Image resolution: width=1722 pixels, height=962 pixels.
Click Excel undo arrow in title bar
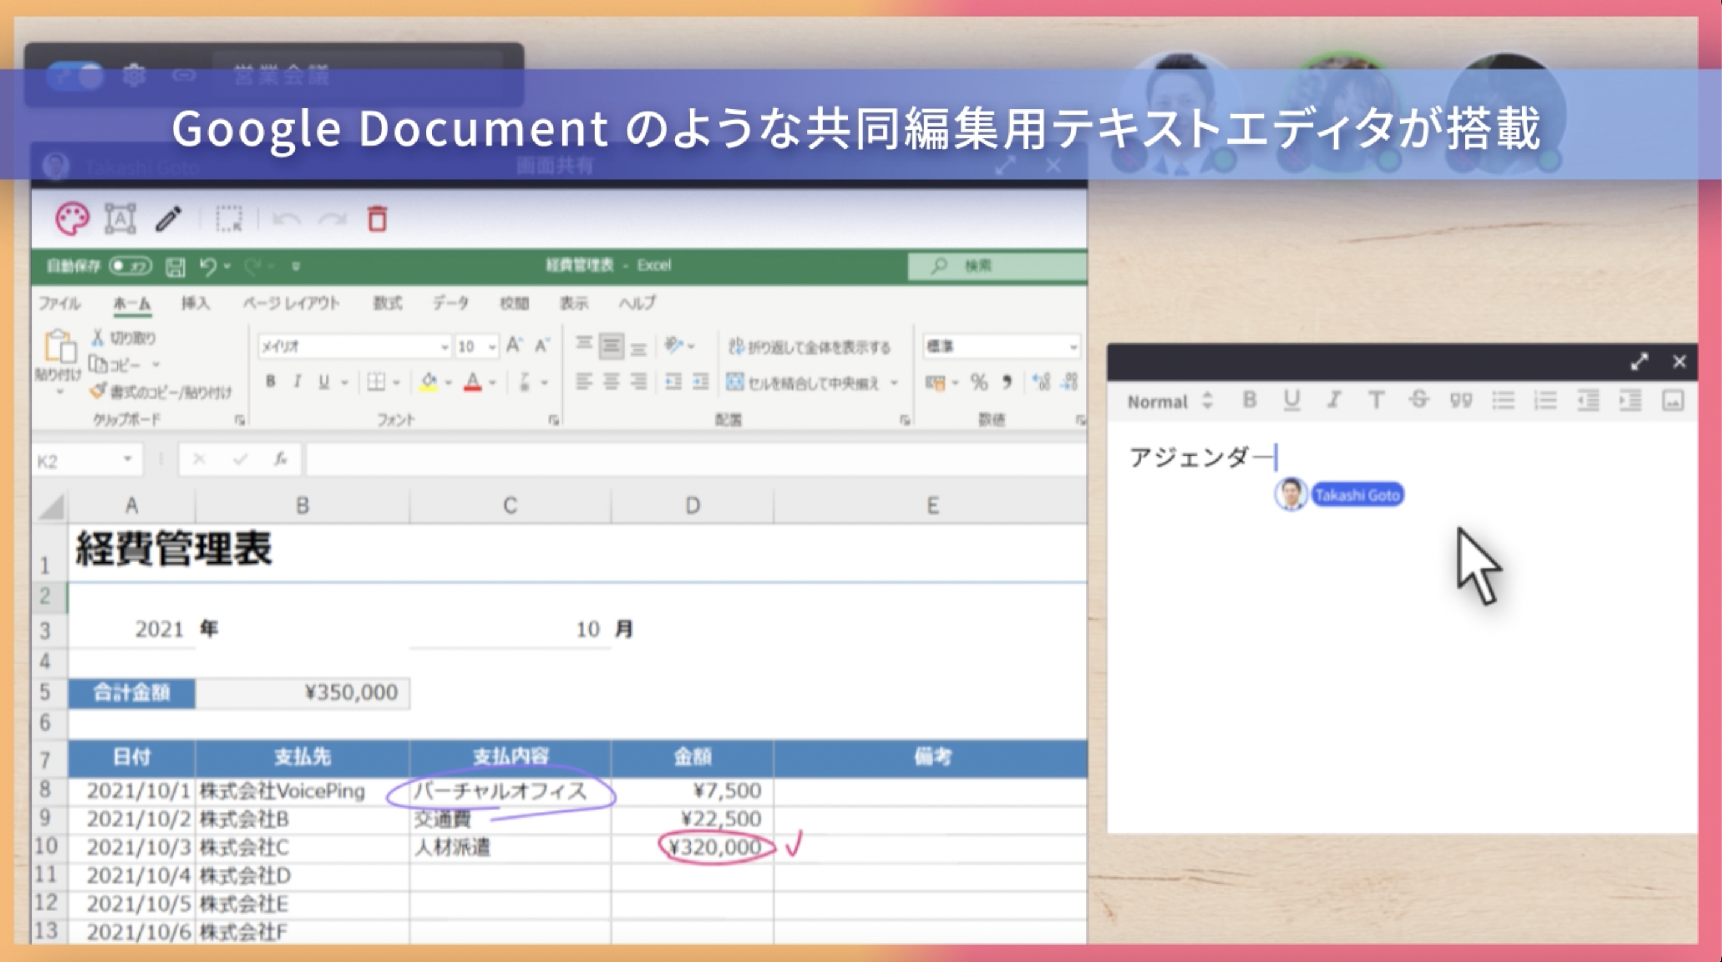click(x=208, y=267)
